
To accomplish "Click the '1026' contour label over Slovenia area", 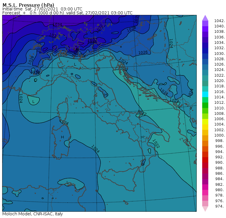I will tap(143, 52).
